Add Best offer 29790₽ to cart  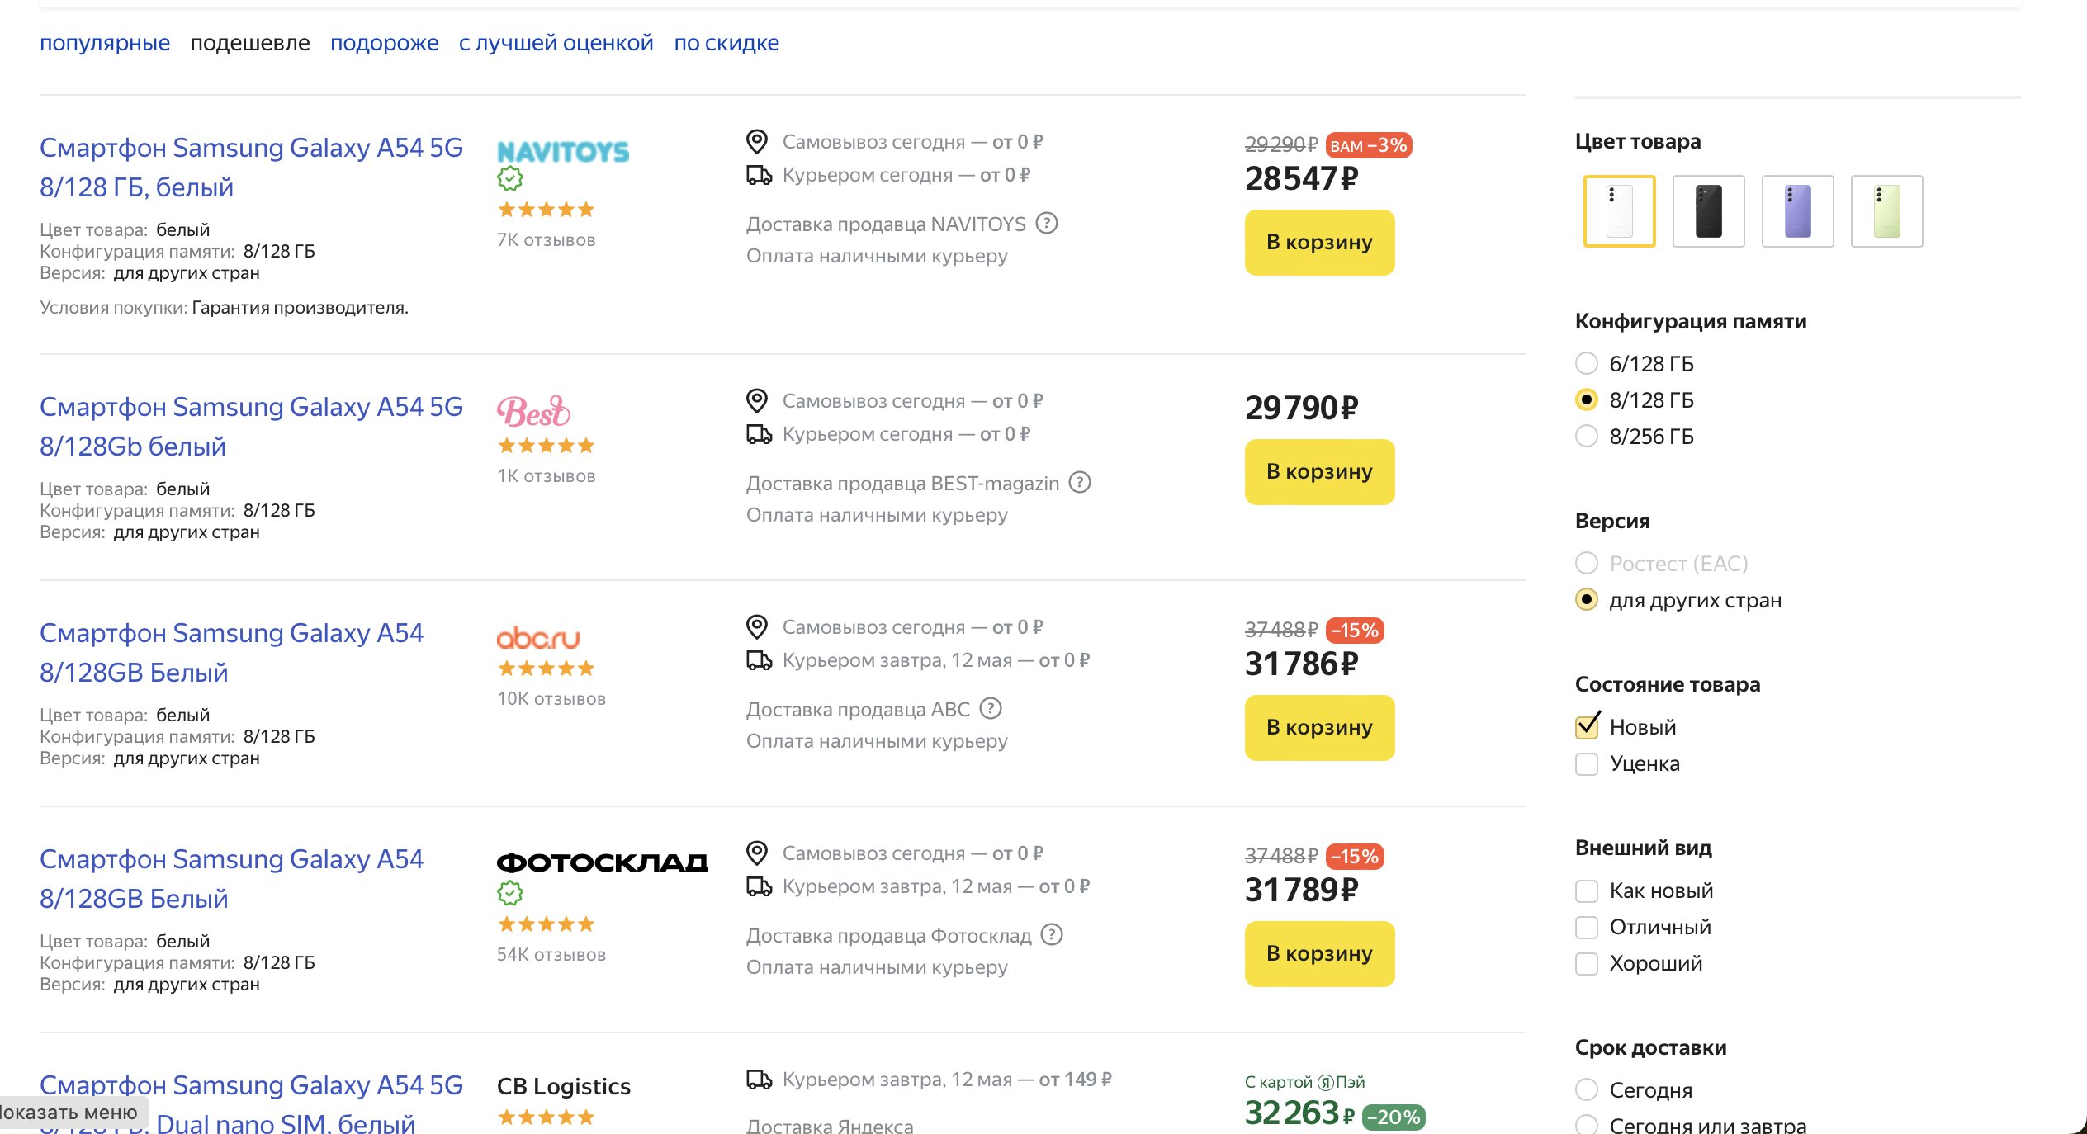tap(1319, 472)
